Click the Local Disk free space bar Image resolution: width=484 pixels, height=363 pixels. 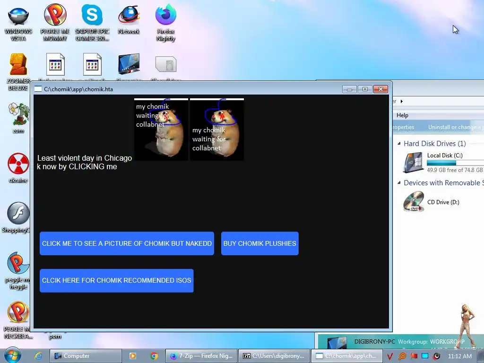point(455,163)
